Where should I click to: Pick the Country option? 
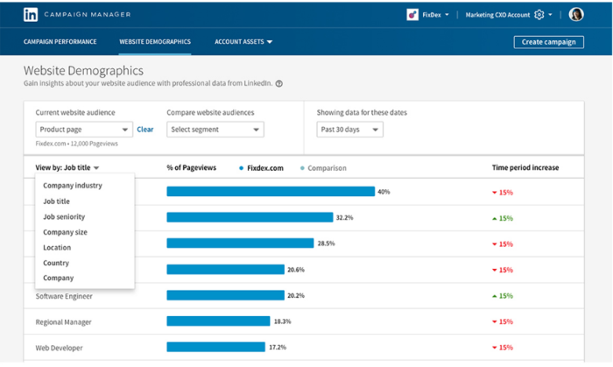point(56,263)
